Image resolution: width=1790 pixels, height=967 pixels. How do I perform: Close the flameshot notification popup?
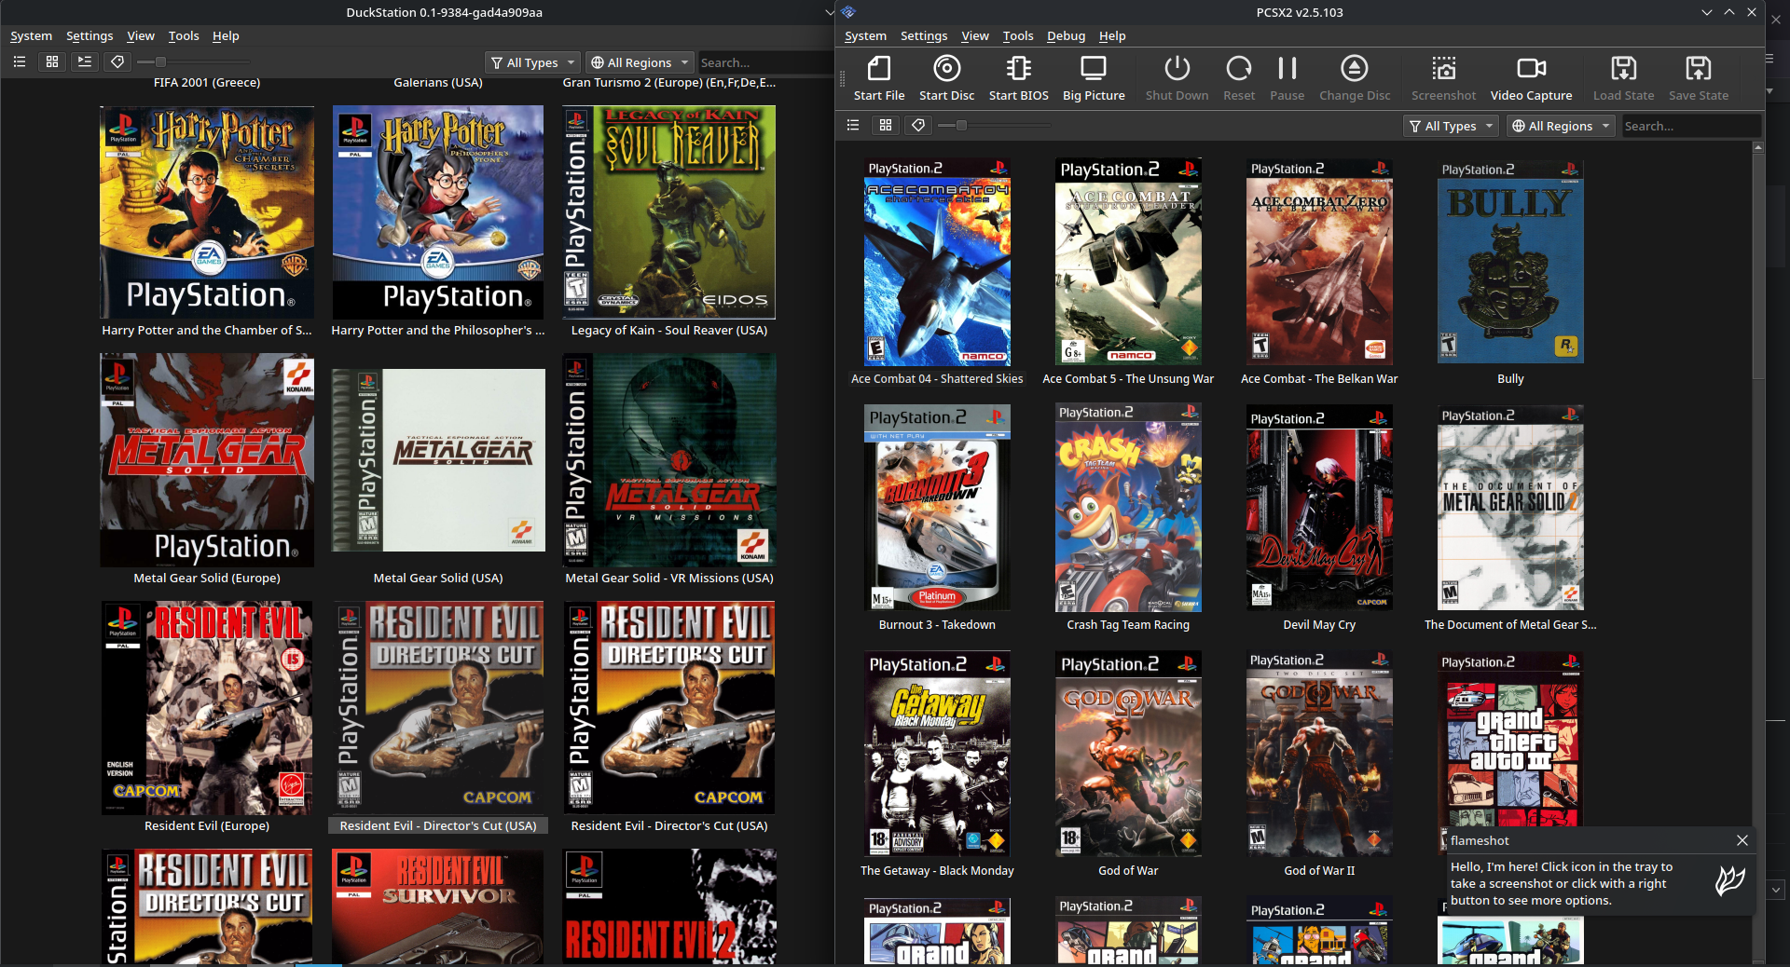point(1742,840)
